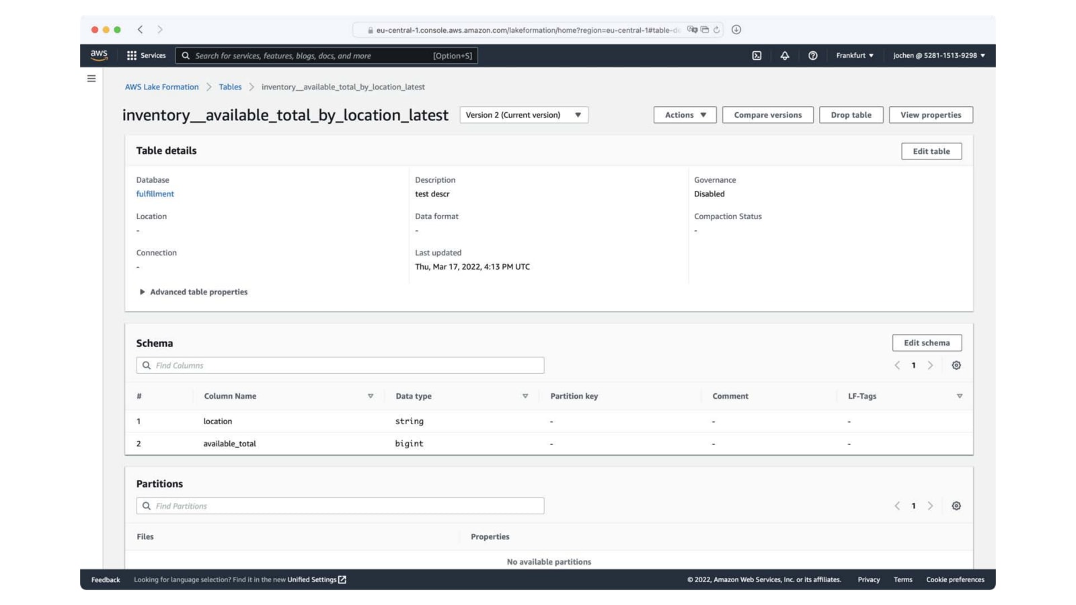Sort schema by Data type

(525, 397)
